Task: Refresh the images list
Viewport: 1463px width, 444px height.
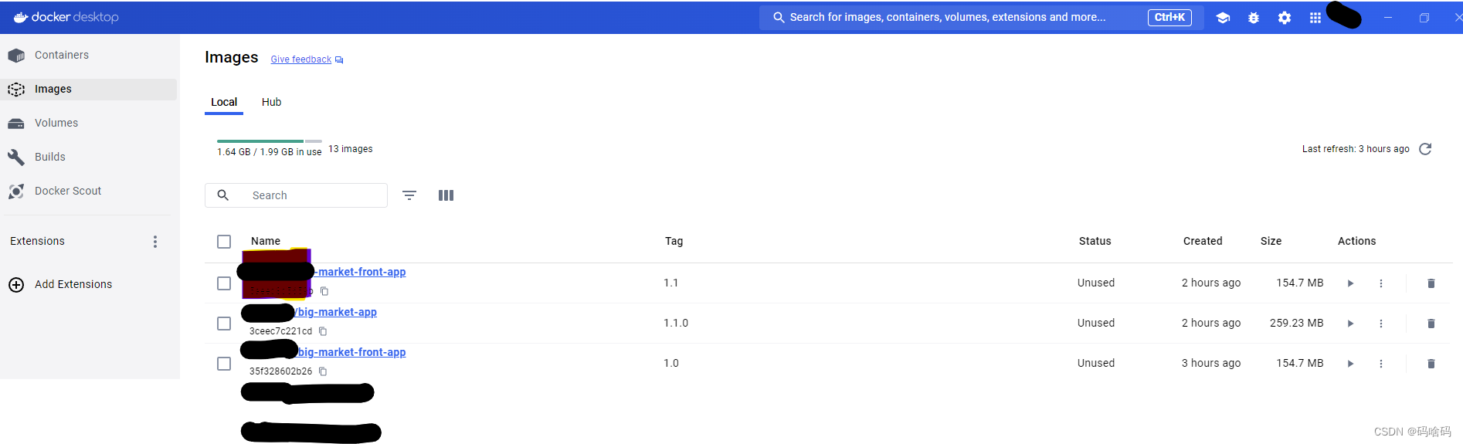Action: pos(1426,149)
